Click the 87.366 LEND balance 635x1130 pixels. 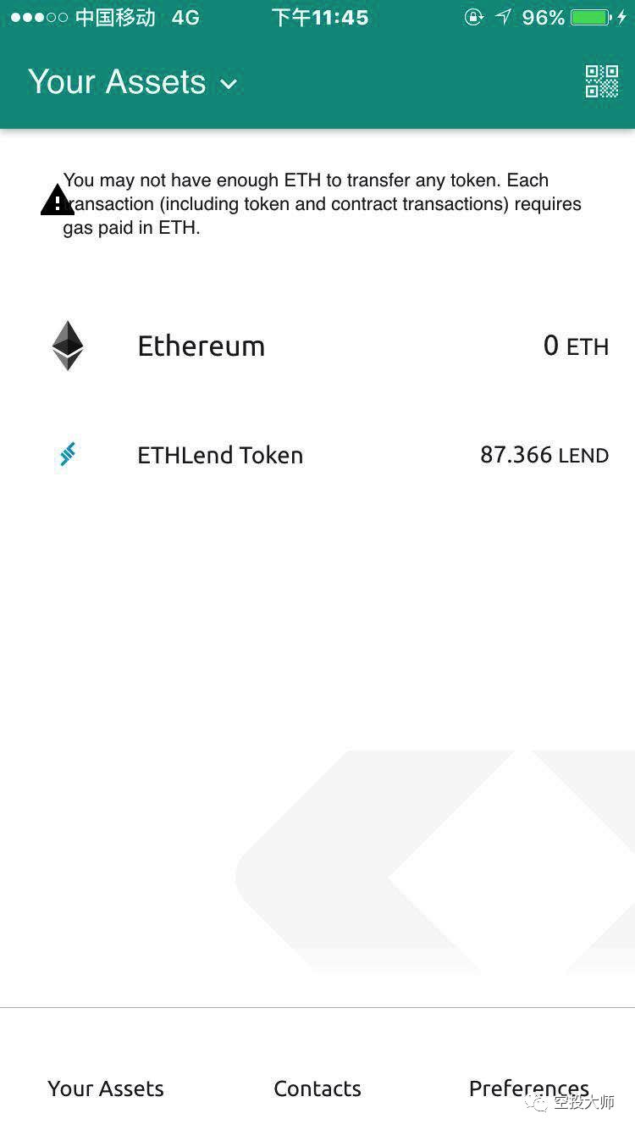tap(544, 455)
